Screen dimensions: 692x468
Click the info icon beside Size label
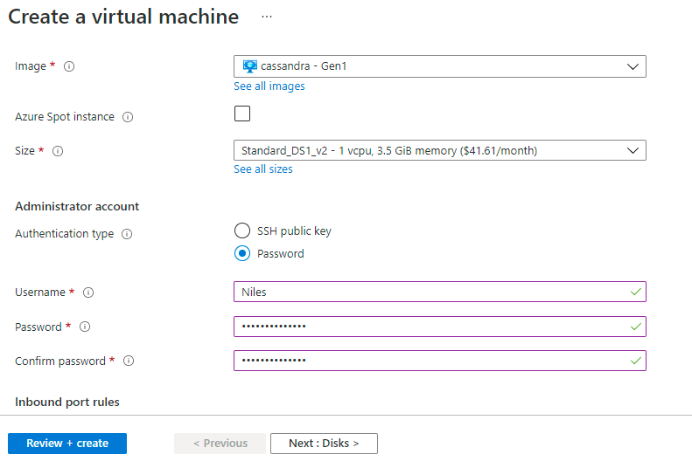click(x=58, y=151)
